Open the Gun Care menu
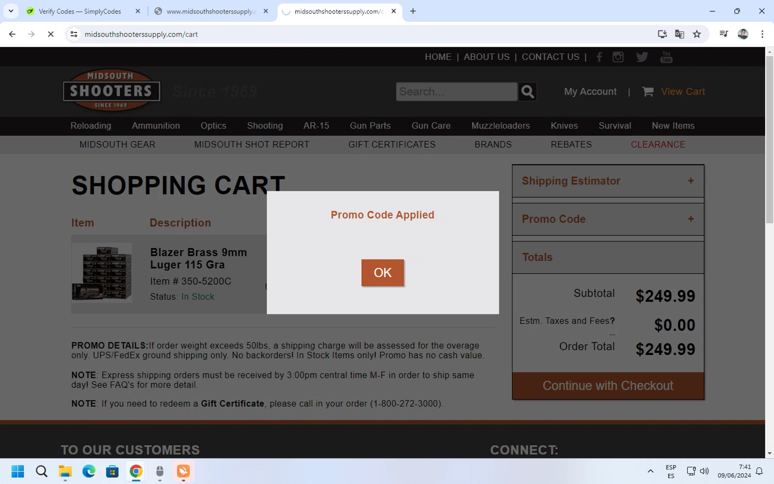The image size is (774, 484). coord(431,125)
